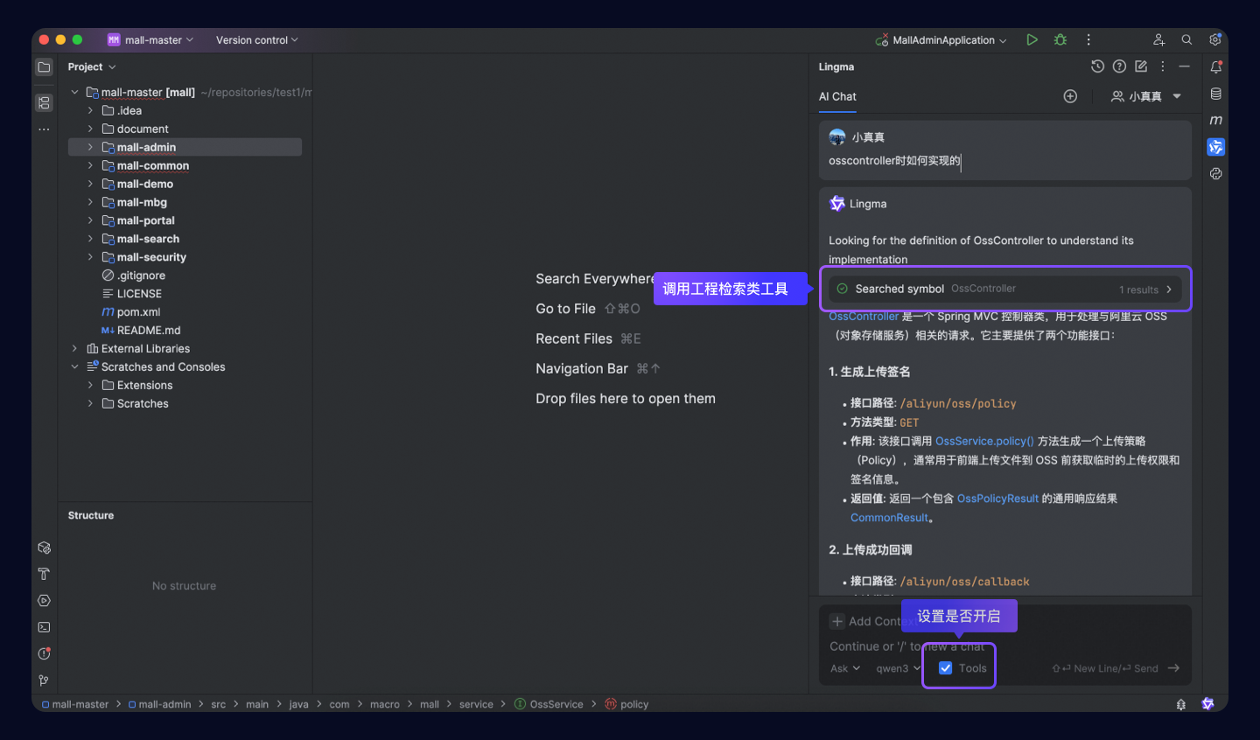Screen dimensions: 1260x740
Task: Open the mall-master project dropdown in title bar
Action: [150, 39]
